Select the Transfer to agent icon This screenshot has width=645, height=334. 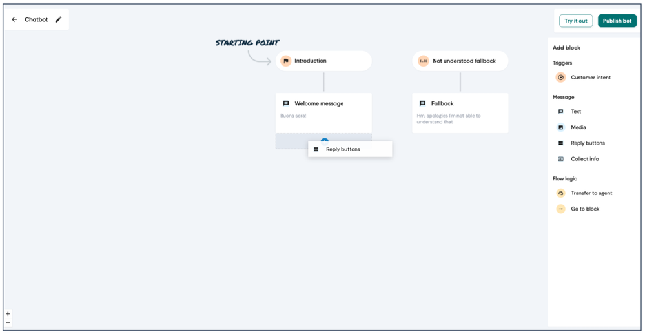(x=560, y=193)
